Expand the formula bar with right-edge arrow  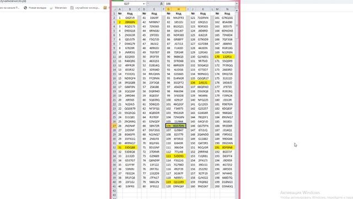pyautogui.click(x=237, y=4)
